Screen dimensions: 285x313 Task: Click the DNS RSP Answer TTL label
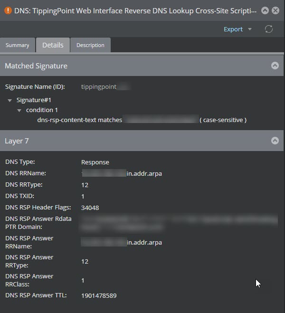tap(36, 295)
